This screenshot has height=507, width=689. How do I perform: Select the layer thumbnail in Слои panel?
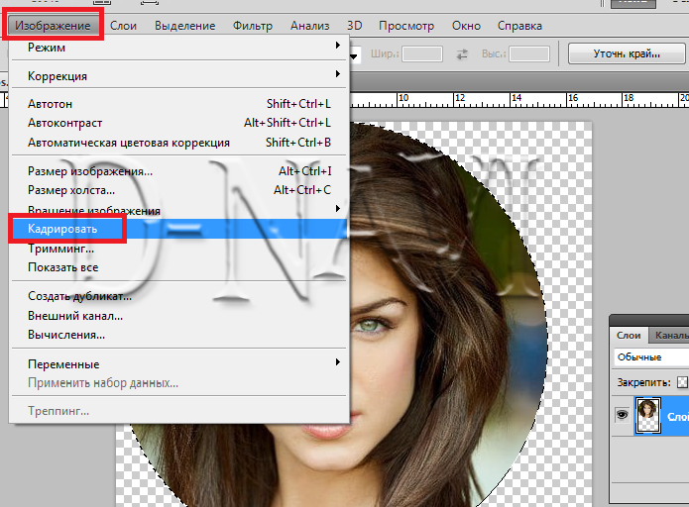coord(647,415)
